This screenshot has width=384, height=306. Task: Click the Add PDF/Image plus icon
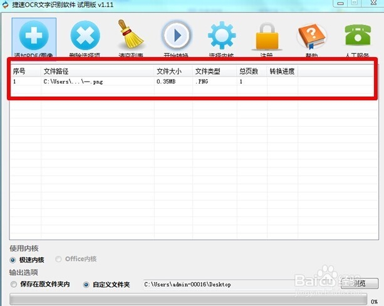point(34,35)
